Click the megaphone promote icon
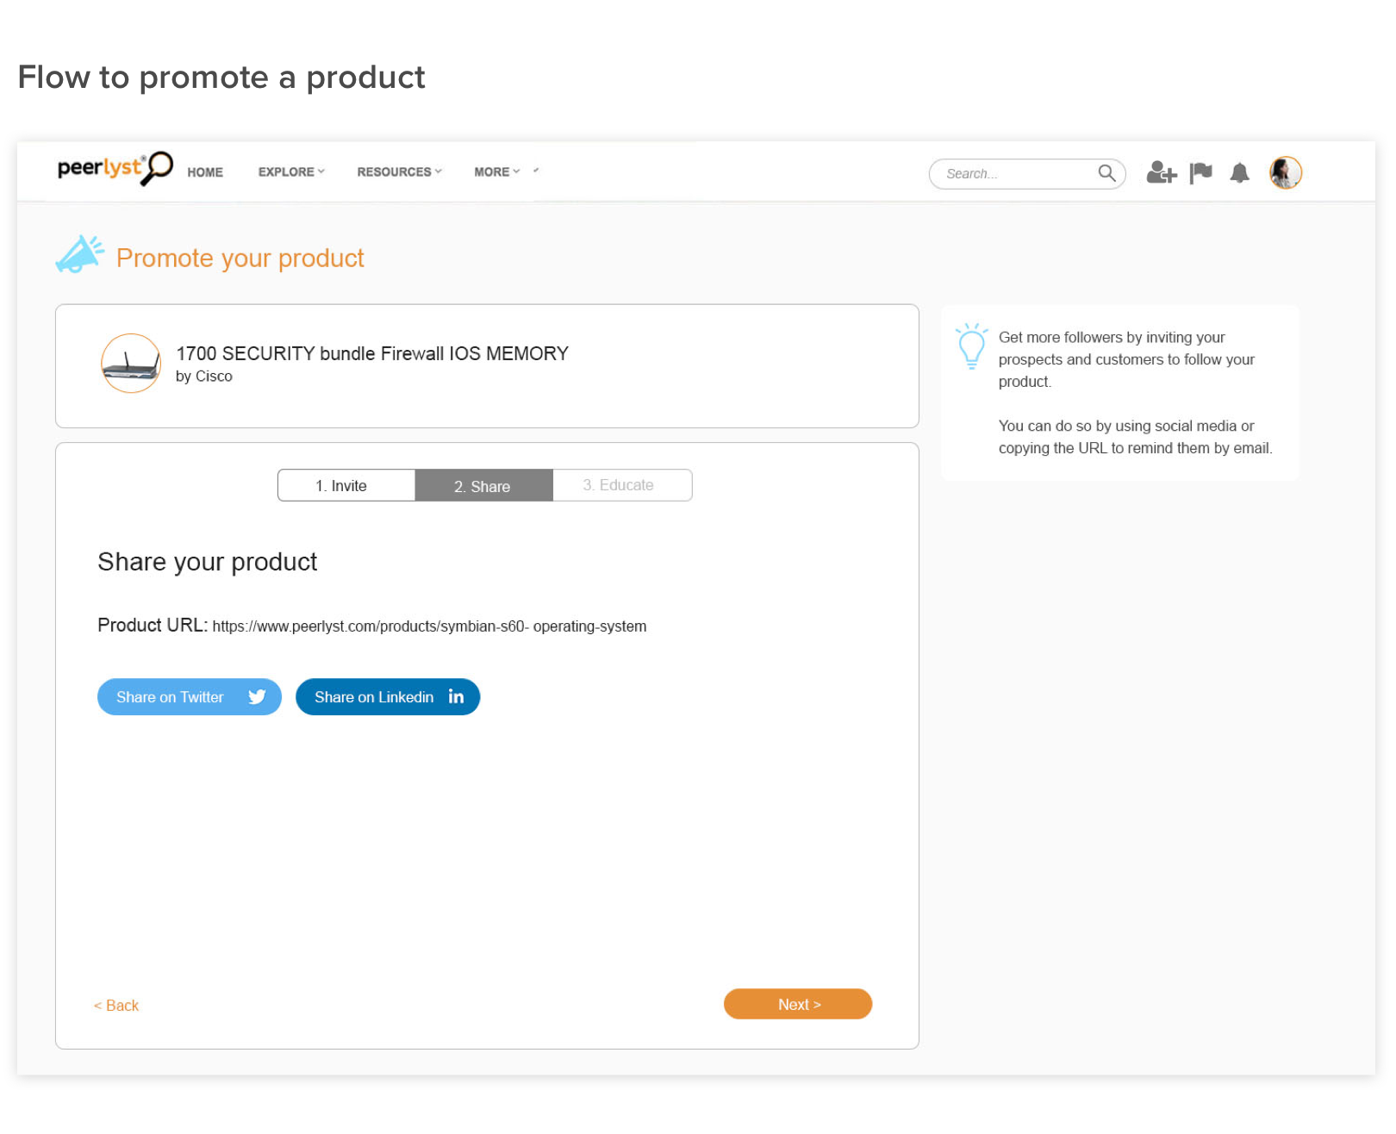 click(x=79, y=254)
